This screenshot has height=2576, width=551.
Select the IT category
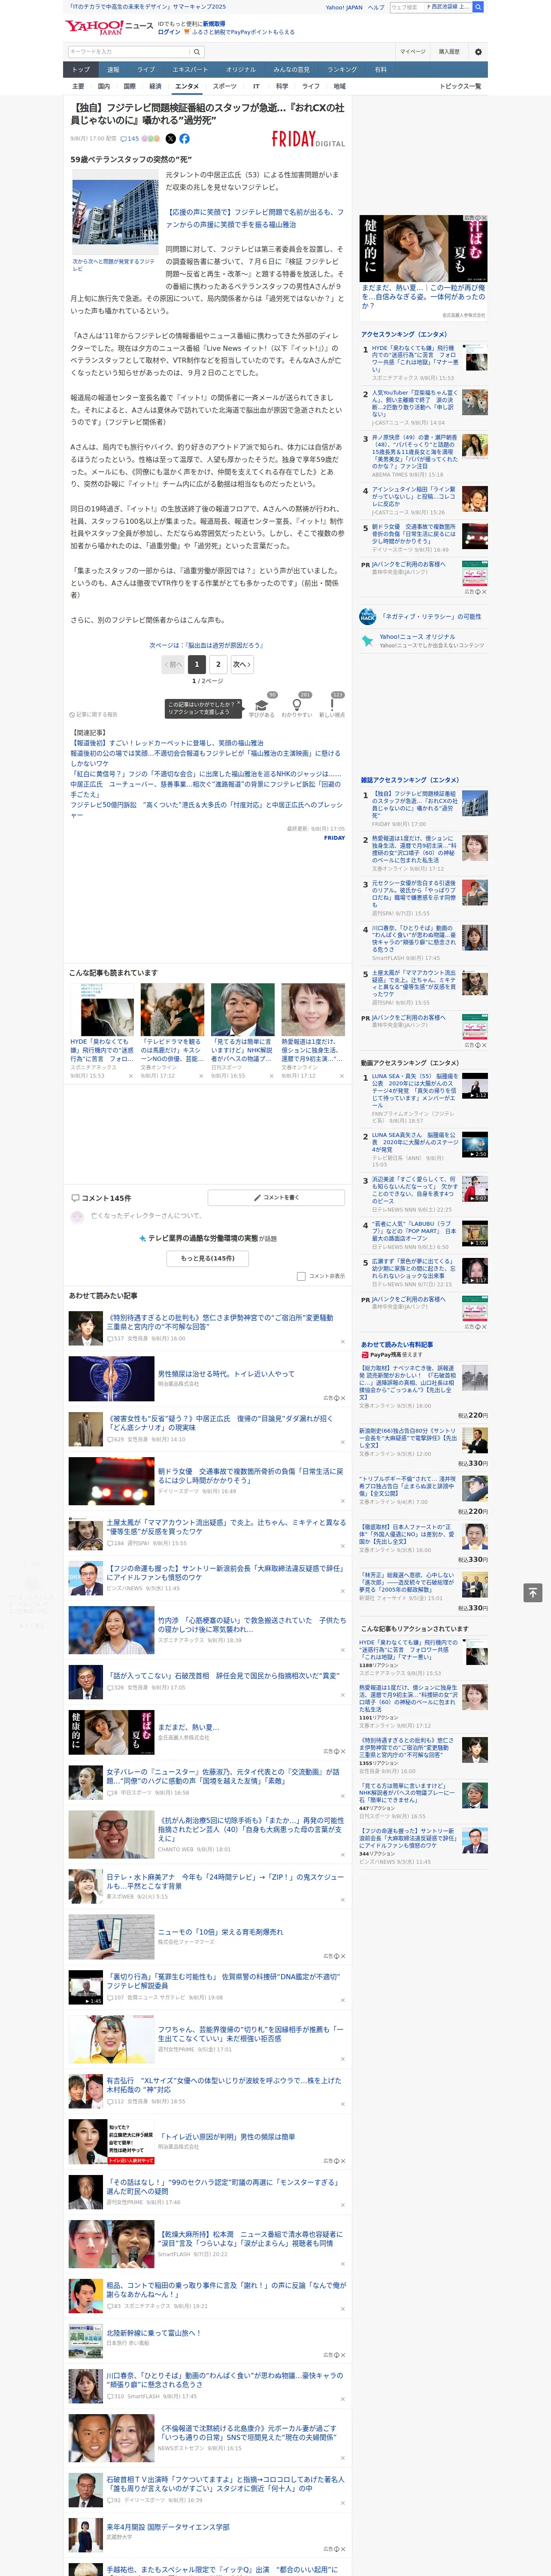click(256, 87)
